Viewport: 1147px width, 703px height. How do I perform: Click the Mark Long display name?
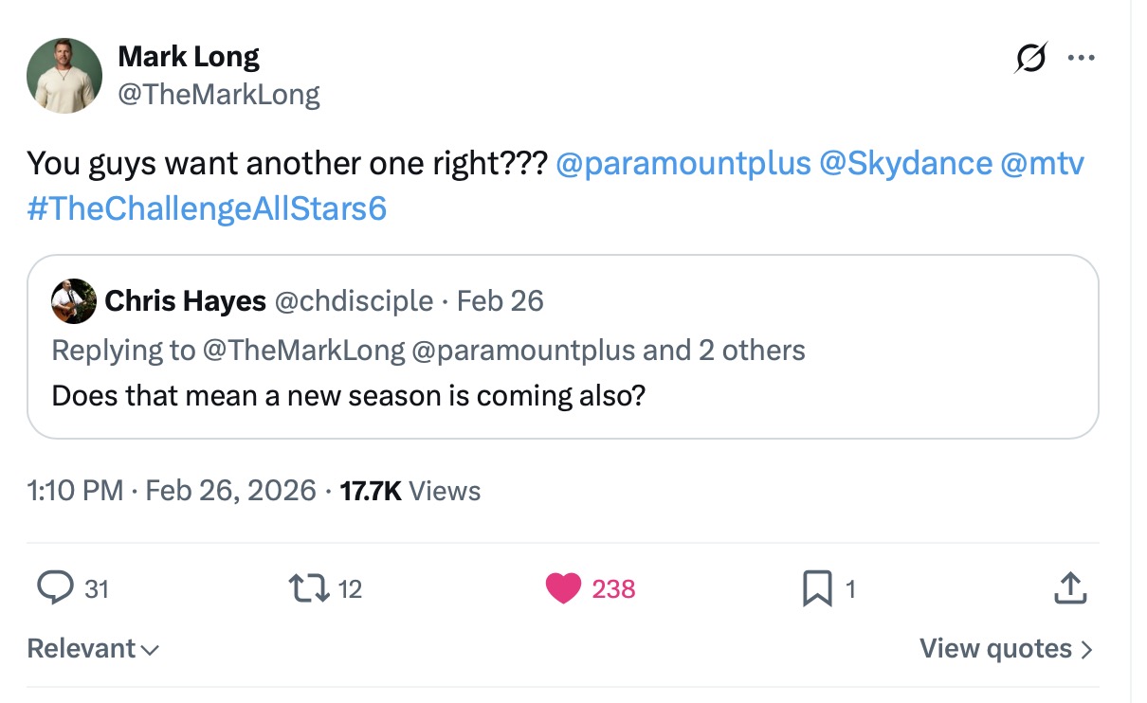(x=188, y=57)
